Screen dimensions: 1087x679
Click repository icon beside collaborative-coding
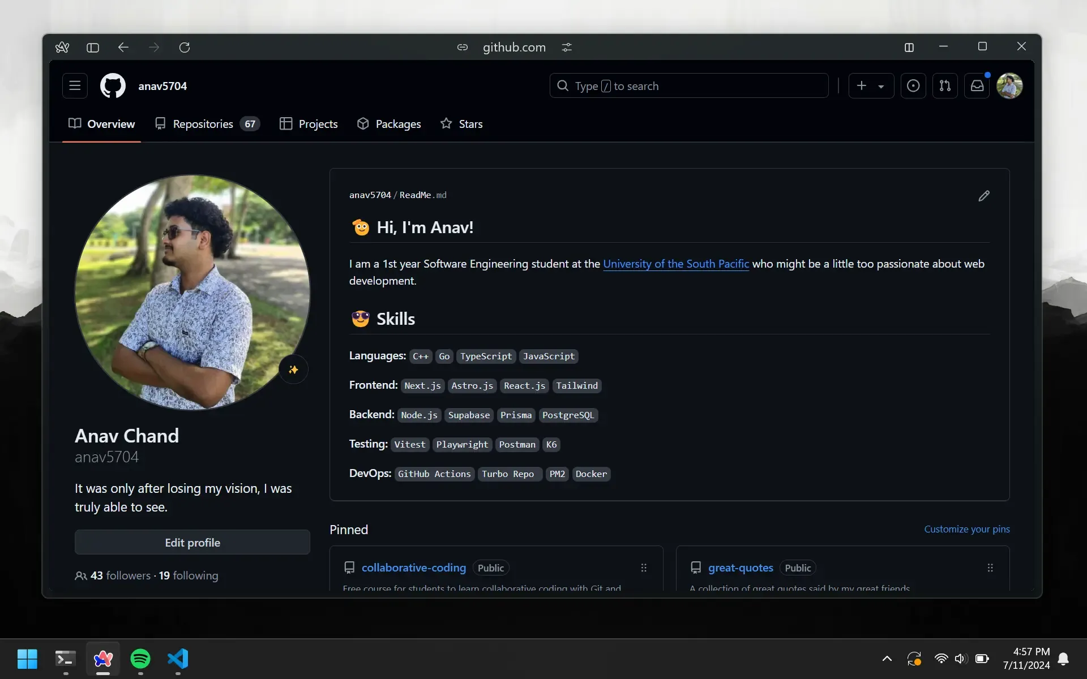[x=349, y=568]
